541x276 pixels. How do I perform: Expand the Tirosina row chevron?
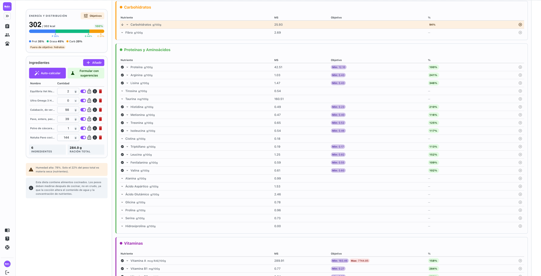122,91
